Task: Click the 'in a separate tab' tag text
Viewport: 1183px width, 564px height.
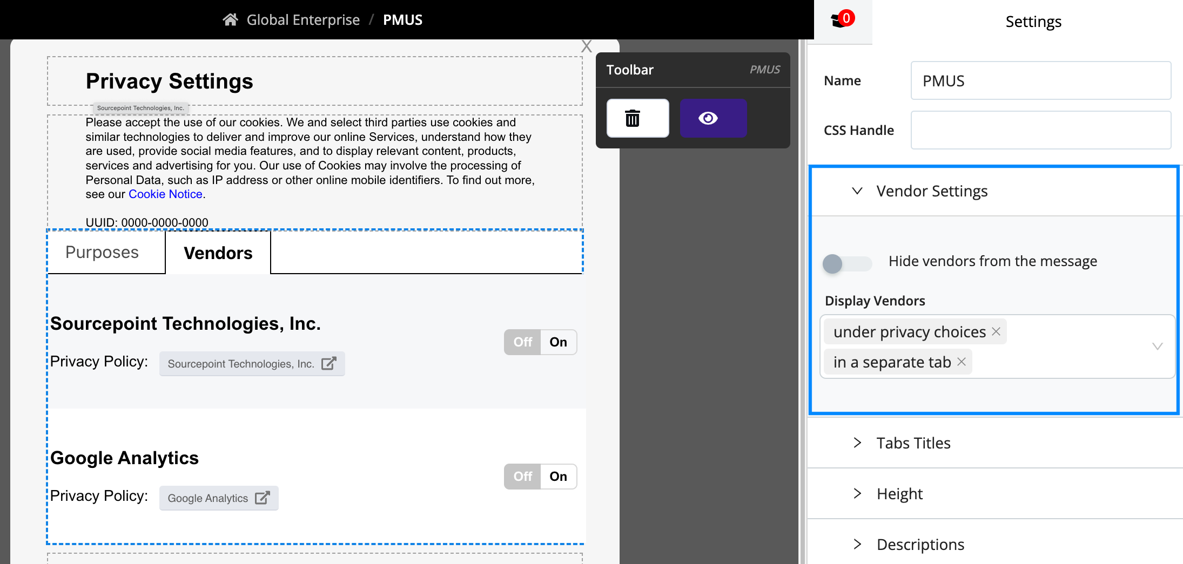Action: tap(892, 362)
